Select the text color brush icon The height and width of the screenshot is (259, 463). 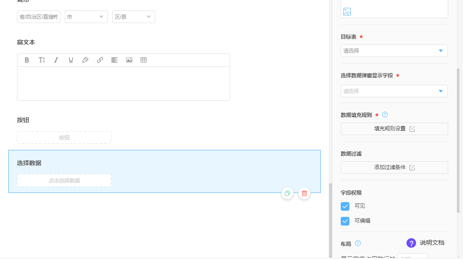pos(85,60)
